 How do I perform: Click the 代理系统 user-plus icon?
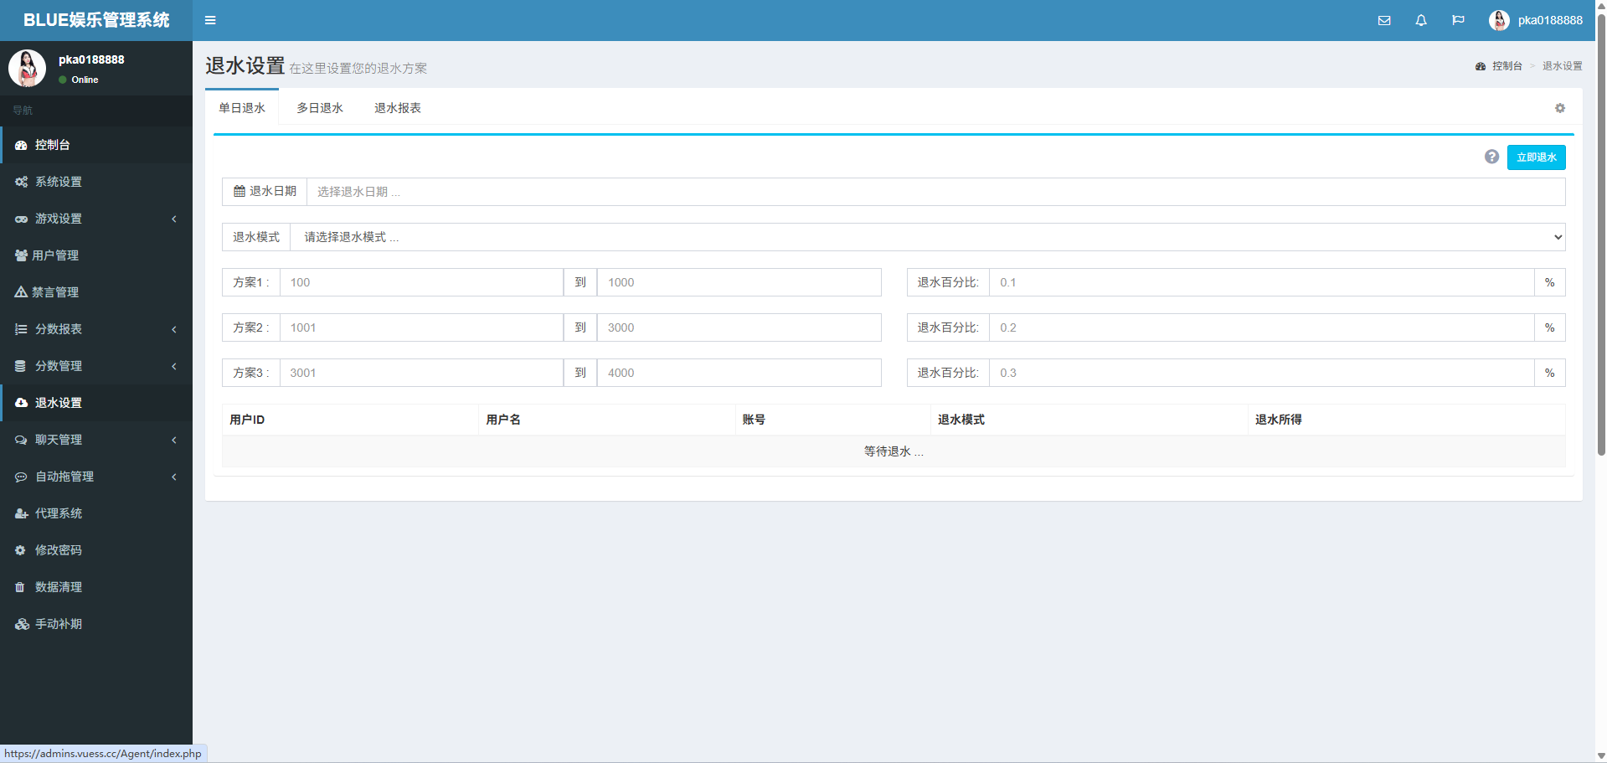[x=21, y=513]
